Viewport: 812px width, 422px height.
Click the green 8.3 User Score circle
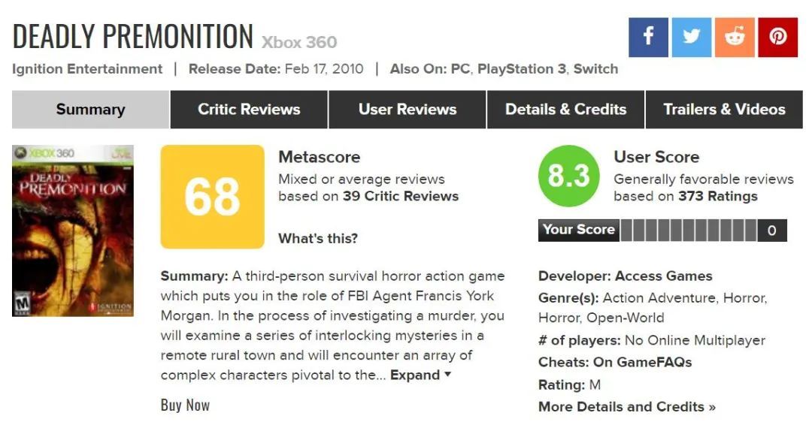pyautogui.click(x=569, y=176)
